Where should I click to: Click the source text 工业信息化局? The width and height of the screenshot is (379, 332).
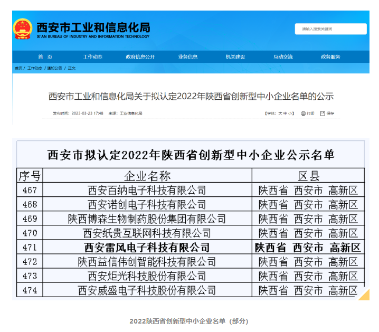pos(131,113)
